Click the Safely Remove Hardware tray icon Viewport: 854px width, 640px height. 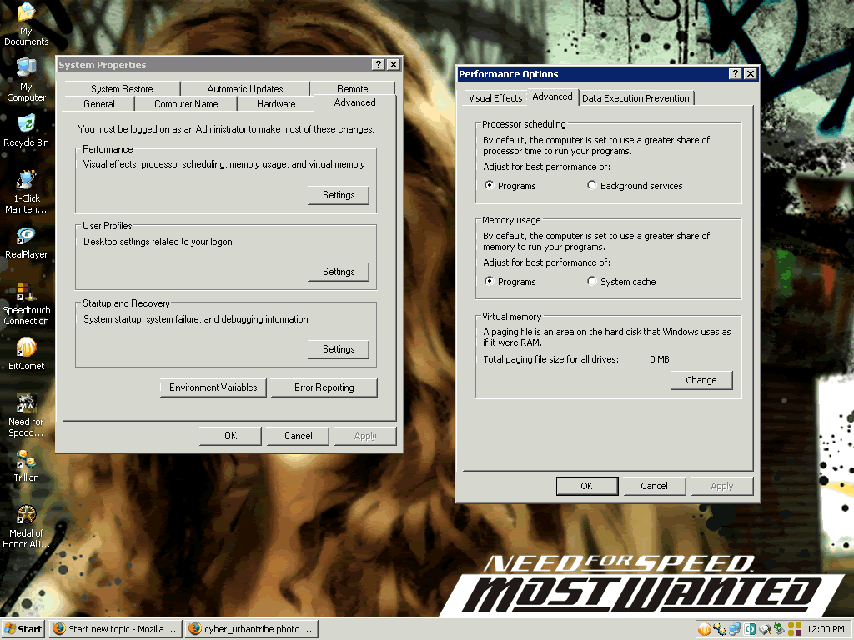pos(780,629)
